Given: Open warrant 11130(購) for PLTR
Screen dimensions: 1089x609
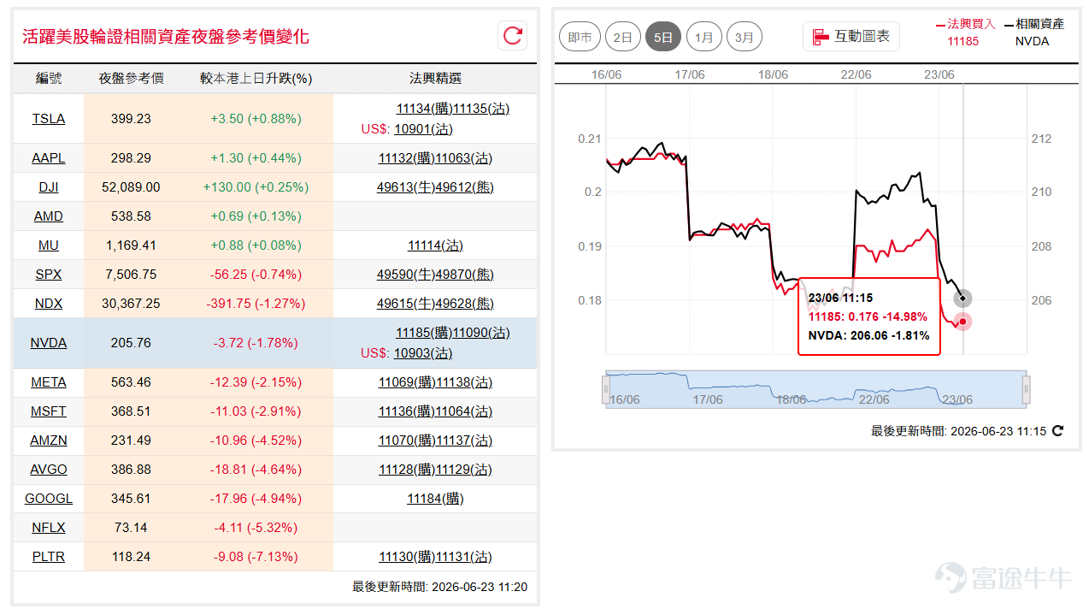Looking at the screenshot, I should coord(407,557).
